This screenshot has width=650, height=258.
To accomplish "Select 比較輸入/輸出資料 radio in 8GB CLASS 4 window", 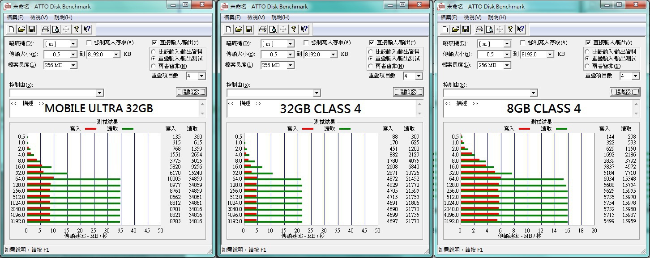I will click(x=588, y=52).
